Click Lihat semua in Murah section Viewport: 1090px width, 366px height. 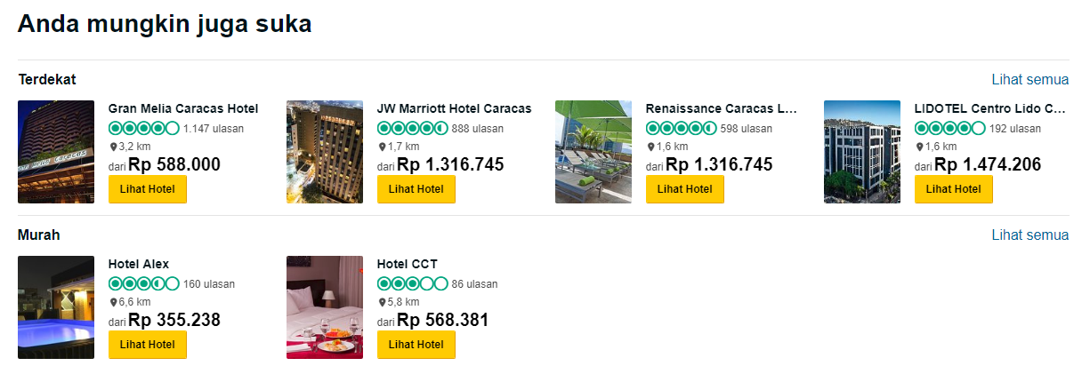click(1029, 235)
